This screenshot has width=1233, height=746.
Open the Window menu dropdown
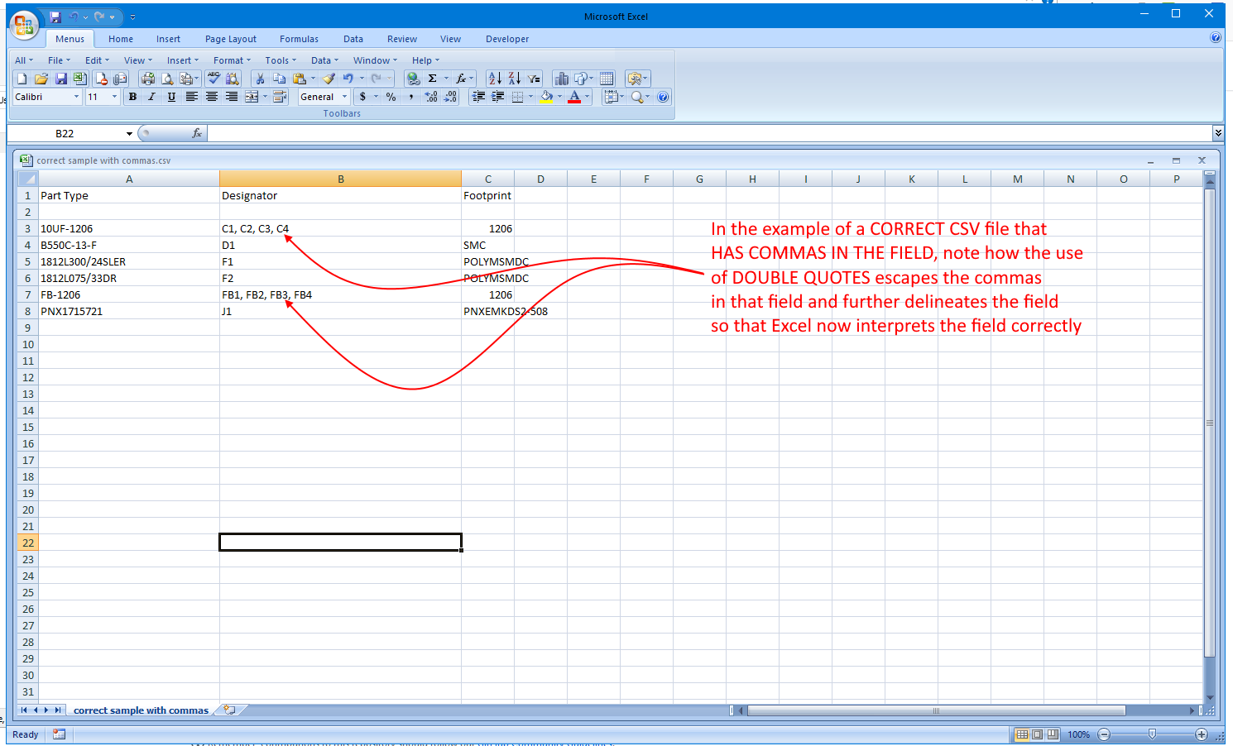click(x=375, y=60)
